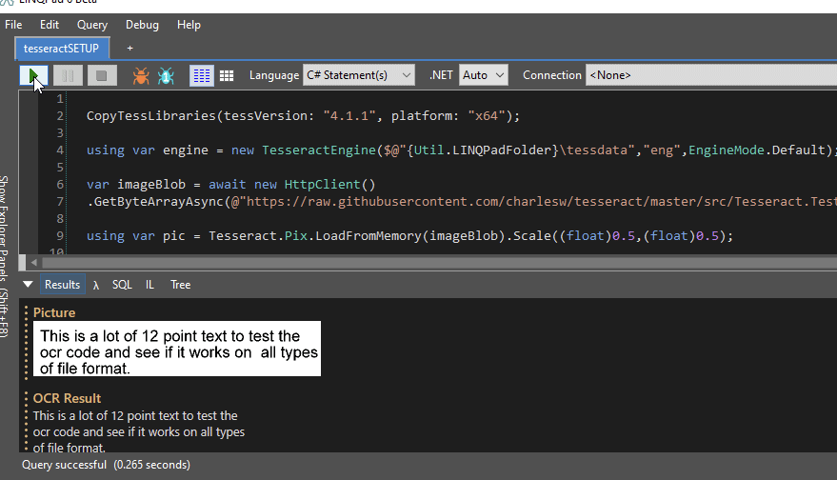Open the Language dropdown showing C# Statement(s)
This screenshot has width=837, height=480.
coord(358,75)
